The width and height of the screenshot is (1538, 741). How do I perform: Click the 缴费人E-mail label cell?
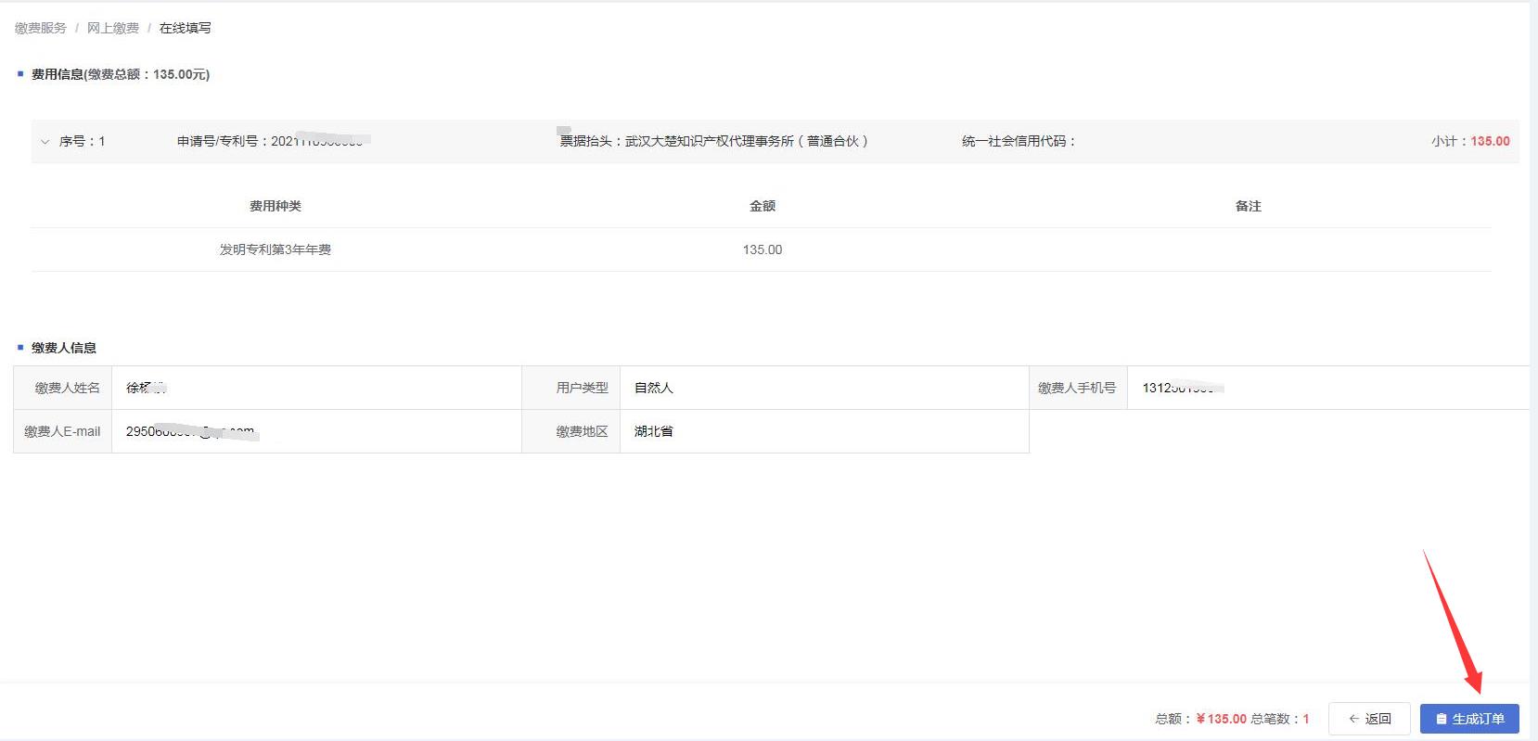click(63, 431)
